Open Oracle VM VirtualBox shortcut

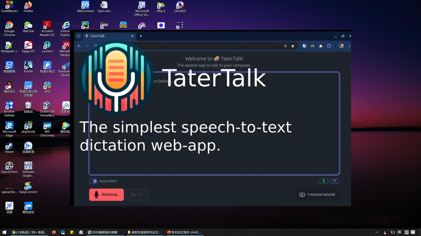(x=47, y=109)
